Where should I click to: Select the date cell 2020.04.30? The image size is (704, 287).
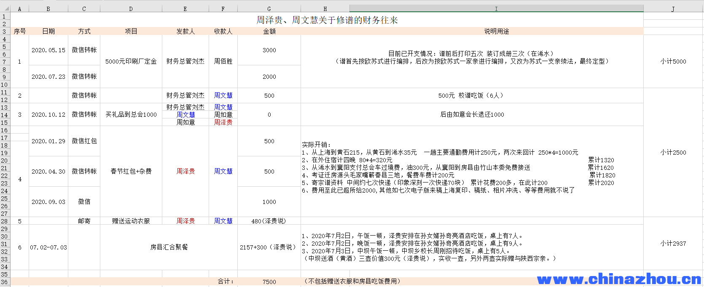(48, 172)
